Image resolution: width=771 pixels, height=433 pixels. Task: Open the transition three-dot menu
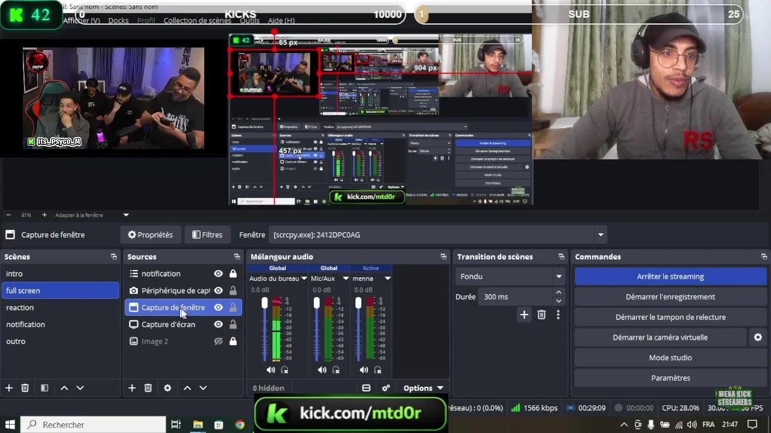(558, 315)
